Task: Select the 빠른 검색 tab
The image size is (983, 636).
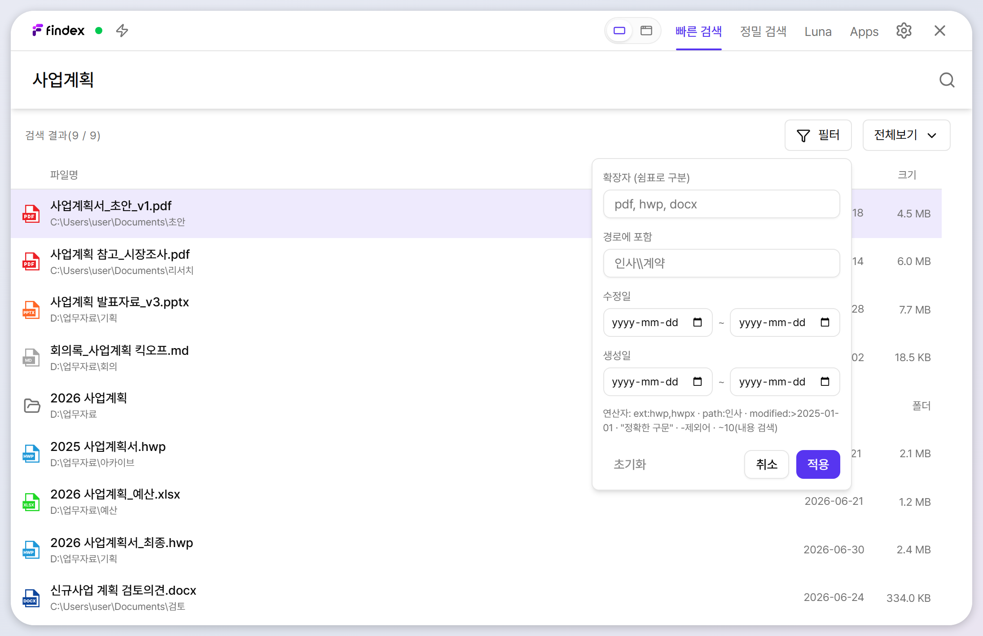Action: point(699,31)
